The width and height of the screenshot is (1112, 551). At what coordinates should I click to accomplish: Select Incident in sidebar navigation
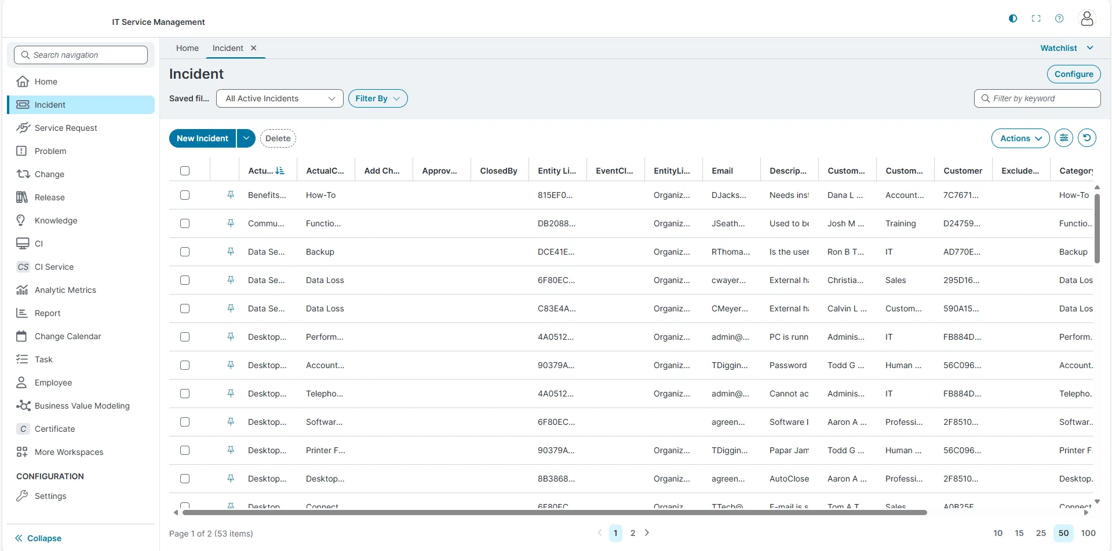81,105
